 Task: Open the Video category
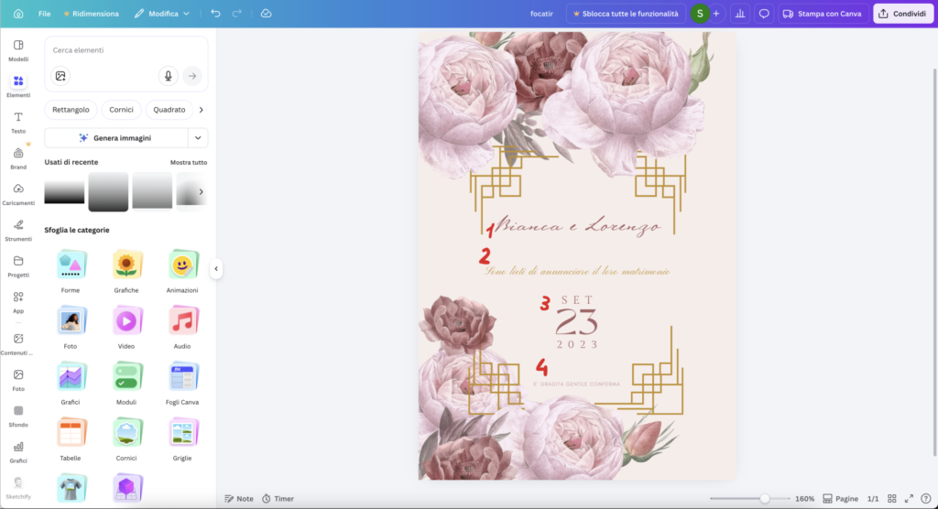coord(126,328)
